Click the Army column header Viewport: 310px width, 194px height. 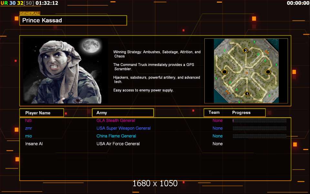click(x=123, y=113)
